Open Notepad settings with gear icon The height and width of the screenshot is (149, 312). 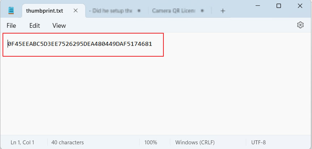(300, 25)
